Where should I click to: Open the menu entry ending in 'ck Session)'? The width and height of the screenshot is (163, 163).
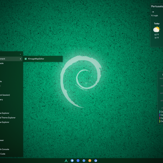[11, 95]
